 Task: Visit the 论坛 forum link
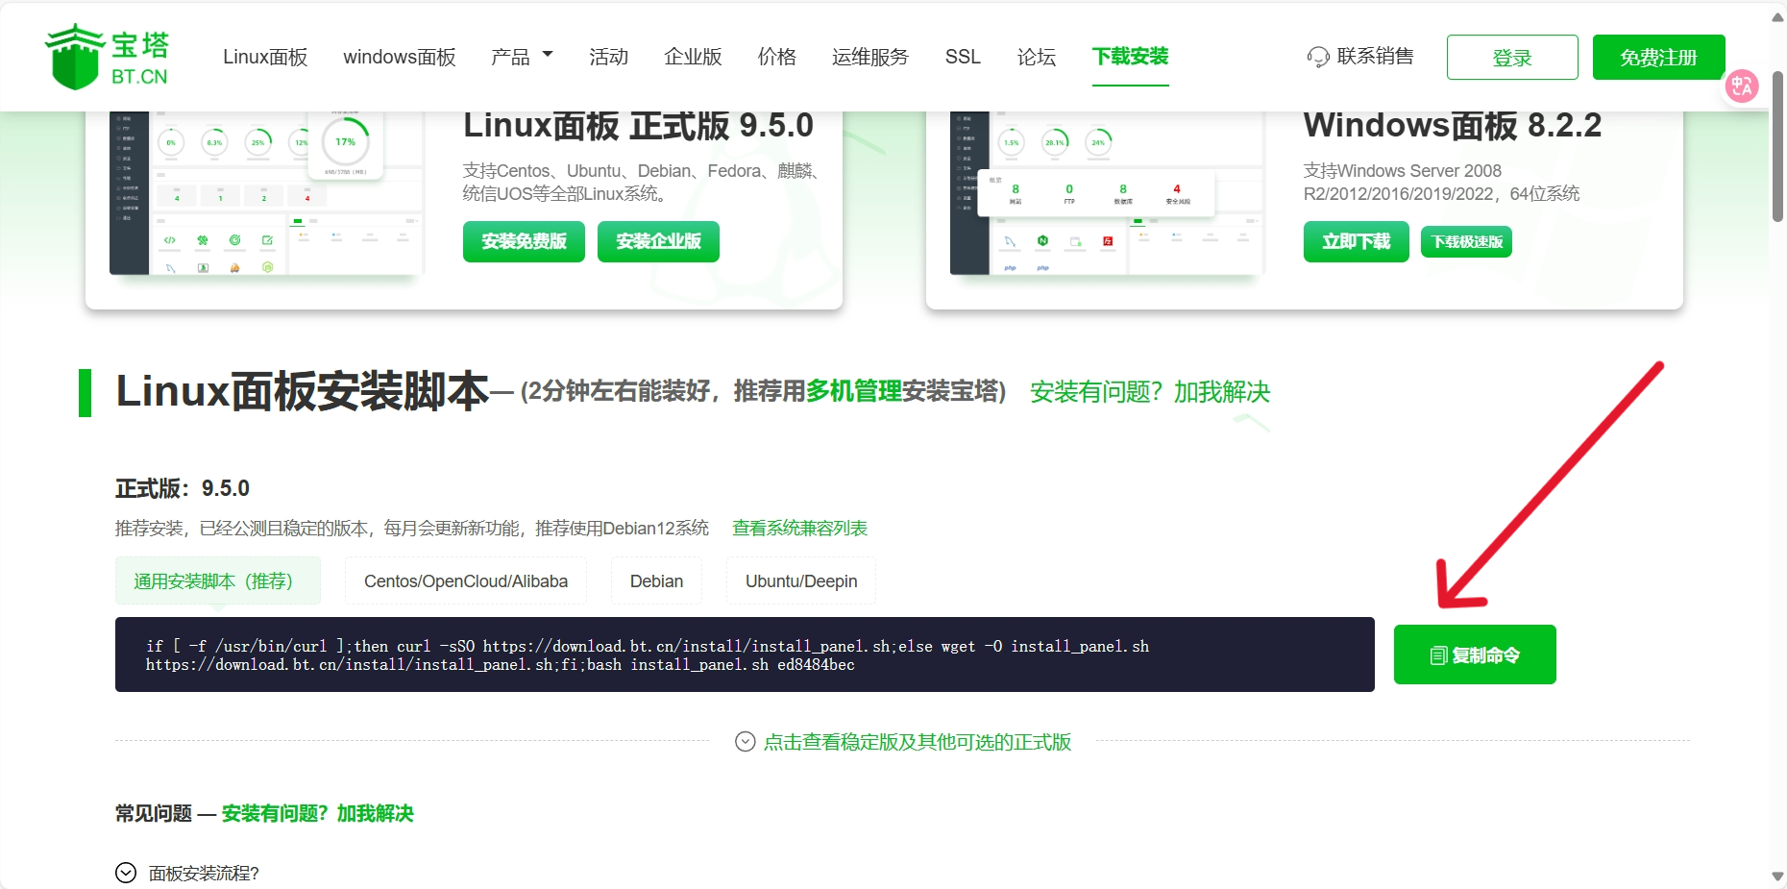coord(1037,57)
